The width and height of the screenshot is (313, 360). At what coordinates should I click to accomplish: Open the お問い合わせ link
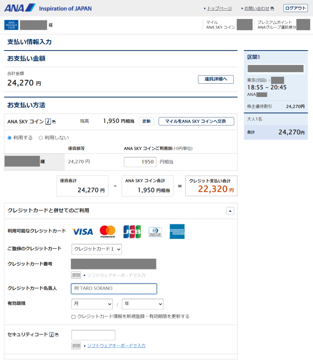[x=257, y=8]
